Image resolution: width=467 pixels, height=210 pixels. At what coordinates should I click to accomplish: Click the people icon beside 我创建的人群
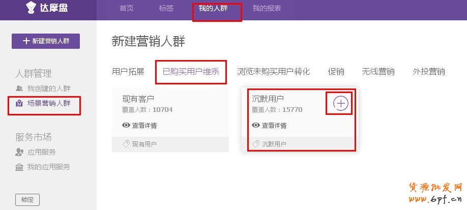click(19, 88)
